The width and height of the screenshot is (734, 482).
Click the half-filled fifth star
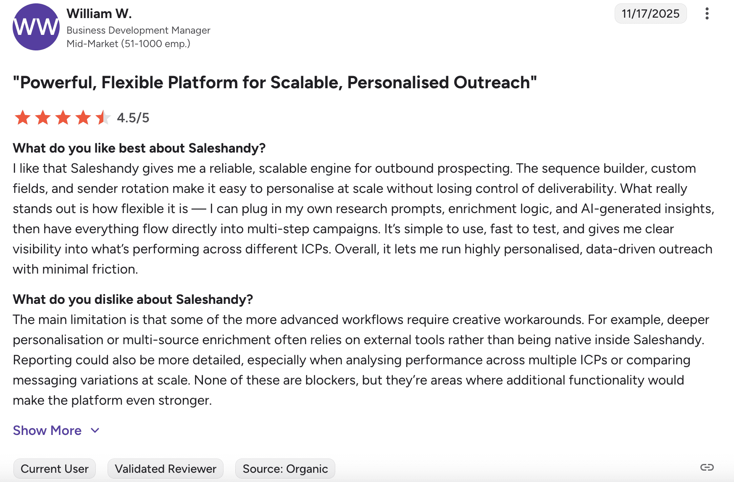pyautogui.click(x=103, y=118)
